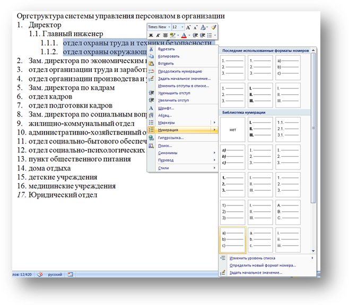This screenshot has width=349, height=305.
Task: Open the Маркеры submenu
Action: pyautogui.click(x=182, y=123)
